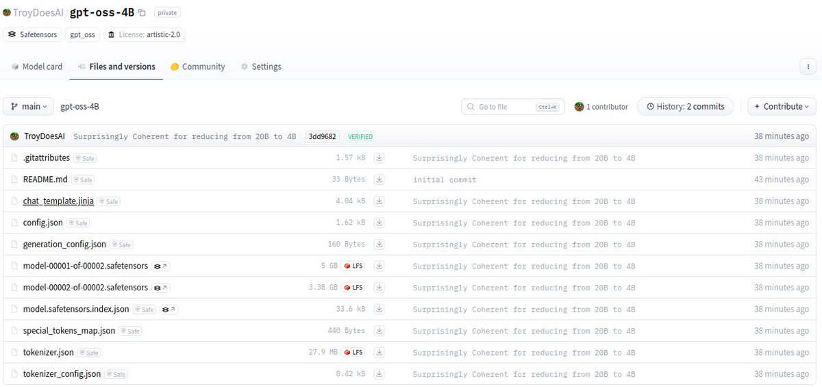This screenshot has width=822, height=387.
Task: Open TroyDoesAI profile link in header
Action: pyautogui.click(x=38, y=12)
